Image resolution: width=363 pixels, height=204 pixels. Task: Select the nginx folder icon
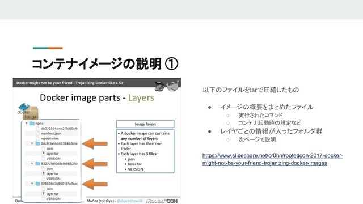point(32,124)
